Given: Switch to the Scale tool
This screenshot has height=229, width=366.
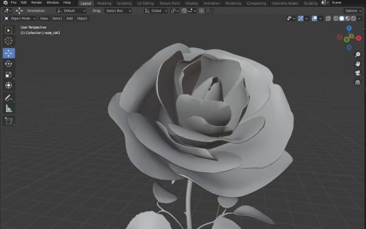Looking at the screenshot, I should 9,74.
